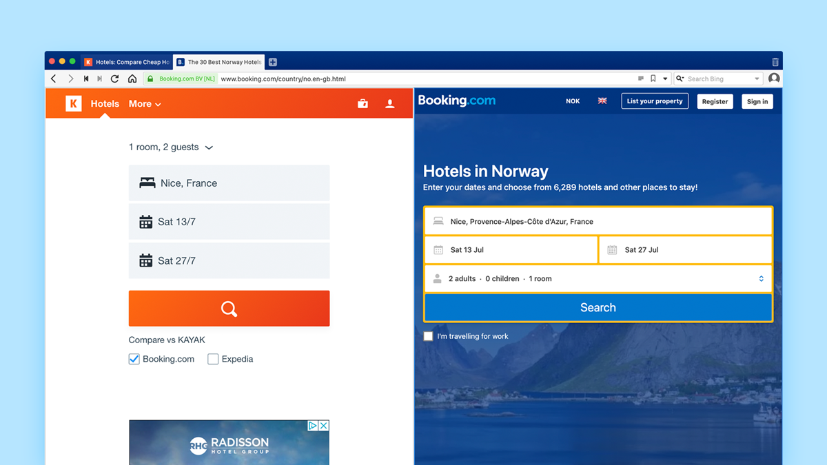Viewport: 827px width, 465px height.
Task: Click calendar icon beside Sat 27/7 in KAYAK
Action: tap(145, 260)
